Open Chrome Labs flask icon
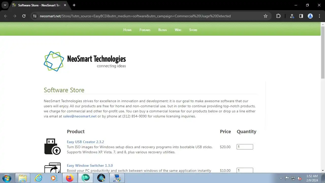The width and height of the screenshot is (325, 183). pos(292,16)
